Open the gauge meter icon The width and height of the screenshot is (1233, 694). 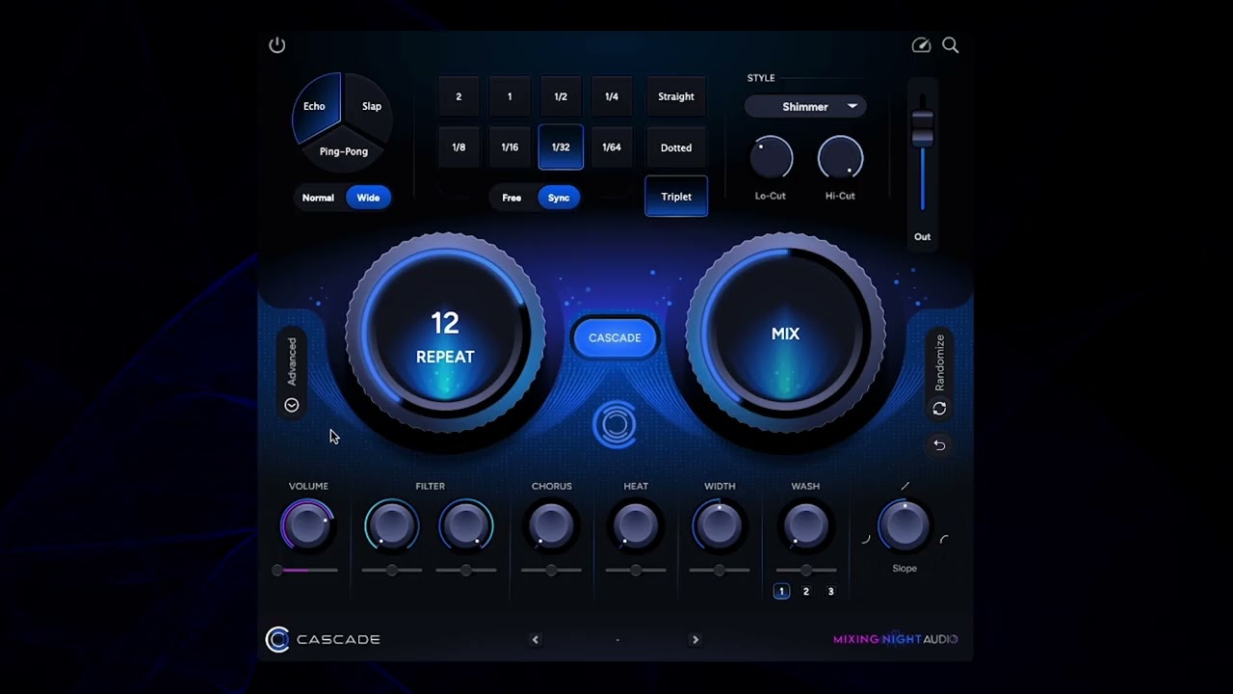[921, 45]
